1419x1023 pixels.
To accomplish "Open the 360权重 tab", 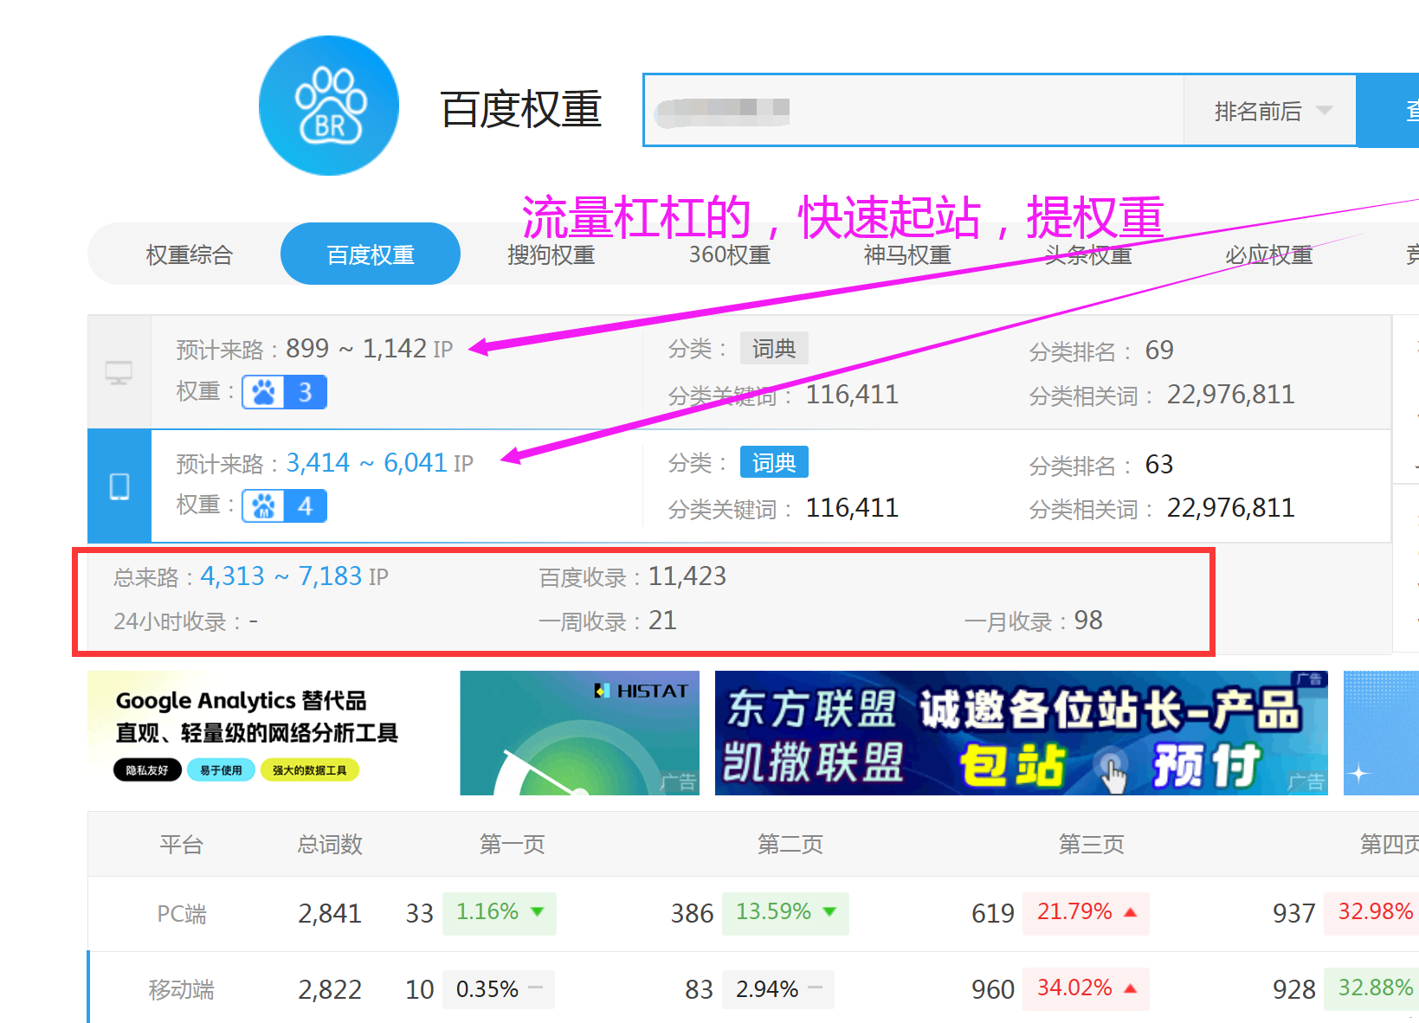I will click(729, 254).
